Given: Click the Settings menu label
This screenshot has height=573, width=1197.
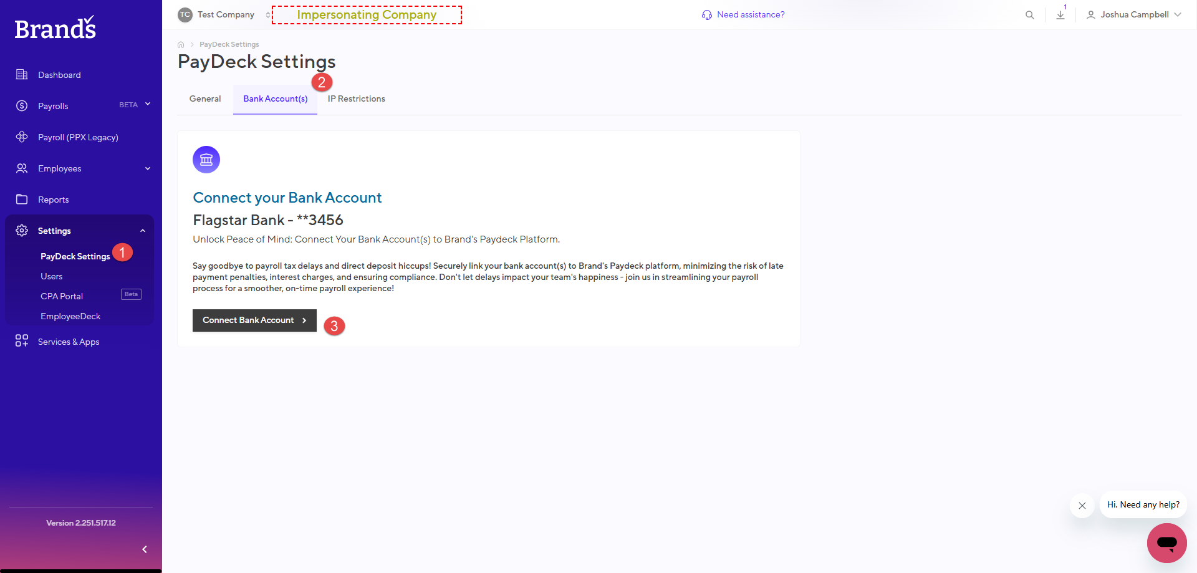Looking at the screenshot, I should pyautogui.click(x=54, y=231).
